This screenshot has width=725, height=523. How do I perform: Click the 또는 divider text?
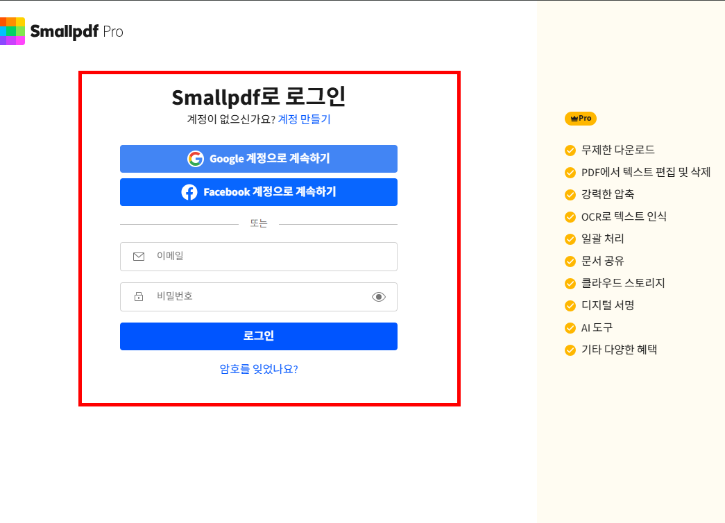click(259, 223)
